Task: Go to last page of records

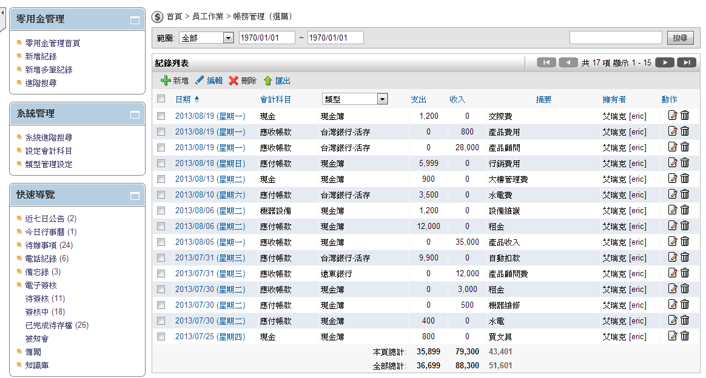Action: [687, 62]
